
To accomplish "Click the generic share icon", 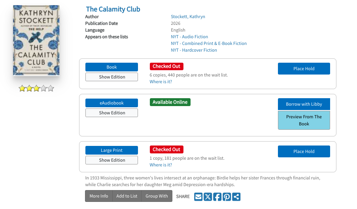I will coord(236,197).
